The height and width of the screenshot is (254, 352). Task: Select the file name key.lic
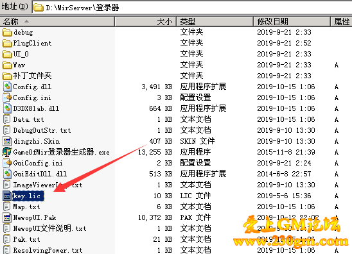tap(28, 196)
